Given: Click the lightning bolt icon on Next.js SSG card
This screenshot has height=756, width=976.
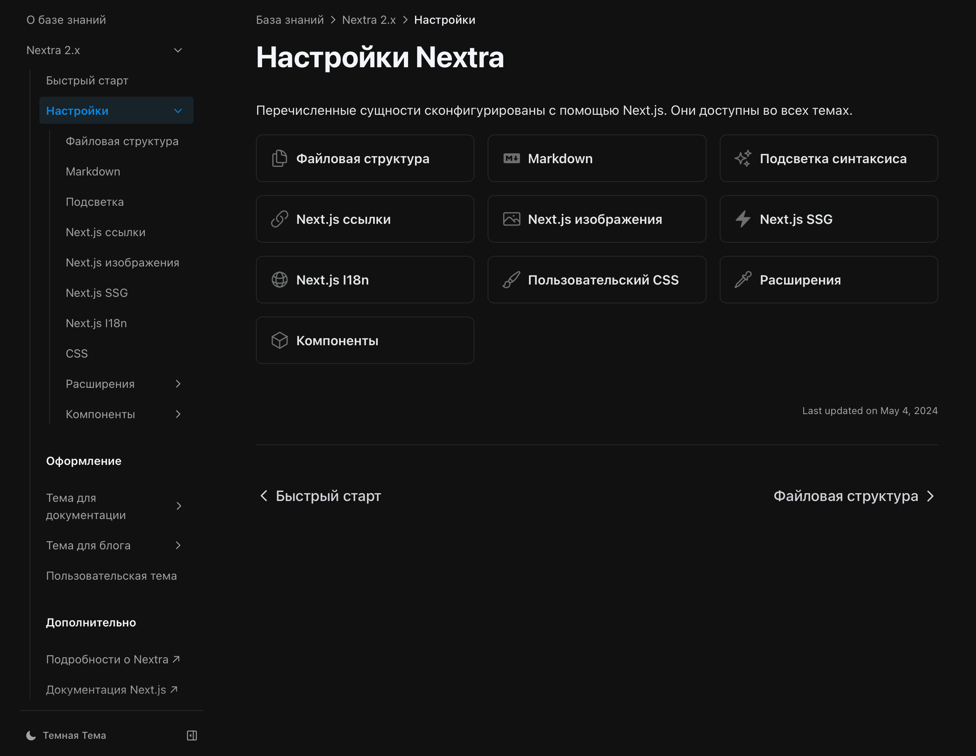Looking at the screenshot, I should (x=743, y=219).
